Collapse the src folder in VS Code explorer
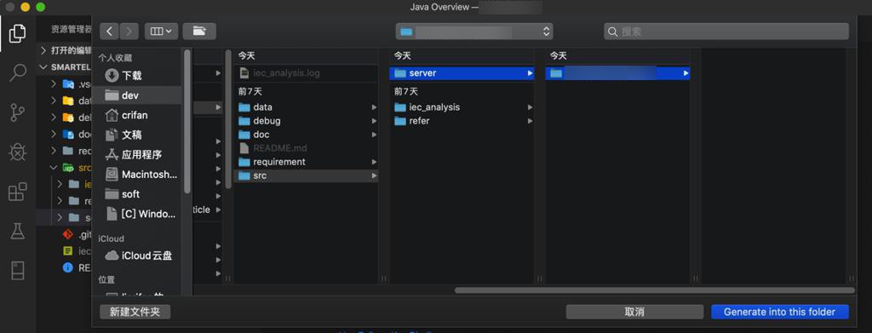The image size is (872, 333). pyautogui.click(x=54, y=167)
